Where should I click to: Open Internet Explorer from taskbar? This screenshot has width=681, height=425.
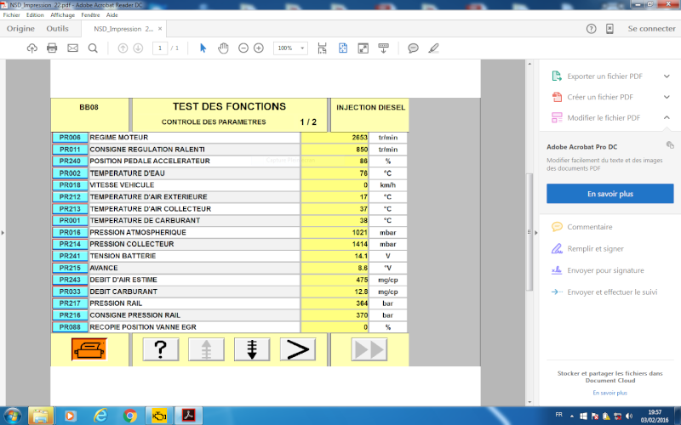tap(100, 416)
